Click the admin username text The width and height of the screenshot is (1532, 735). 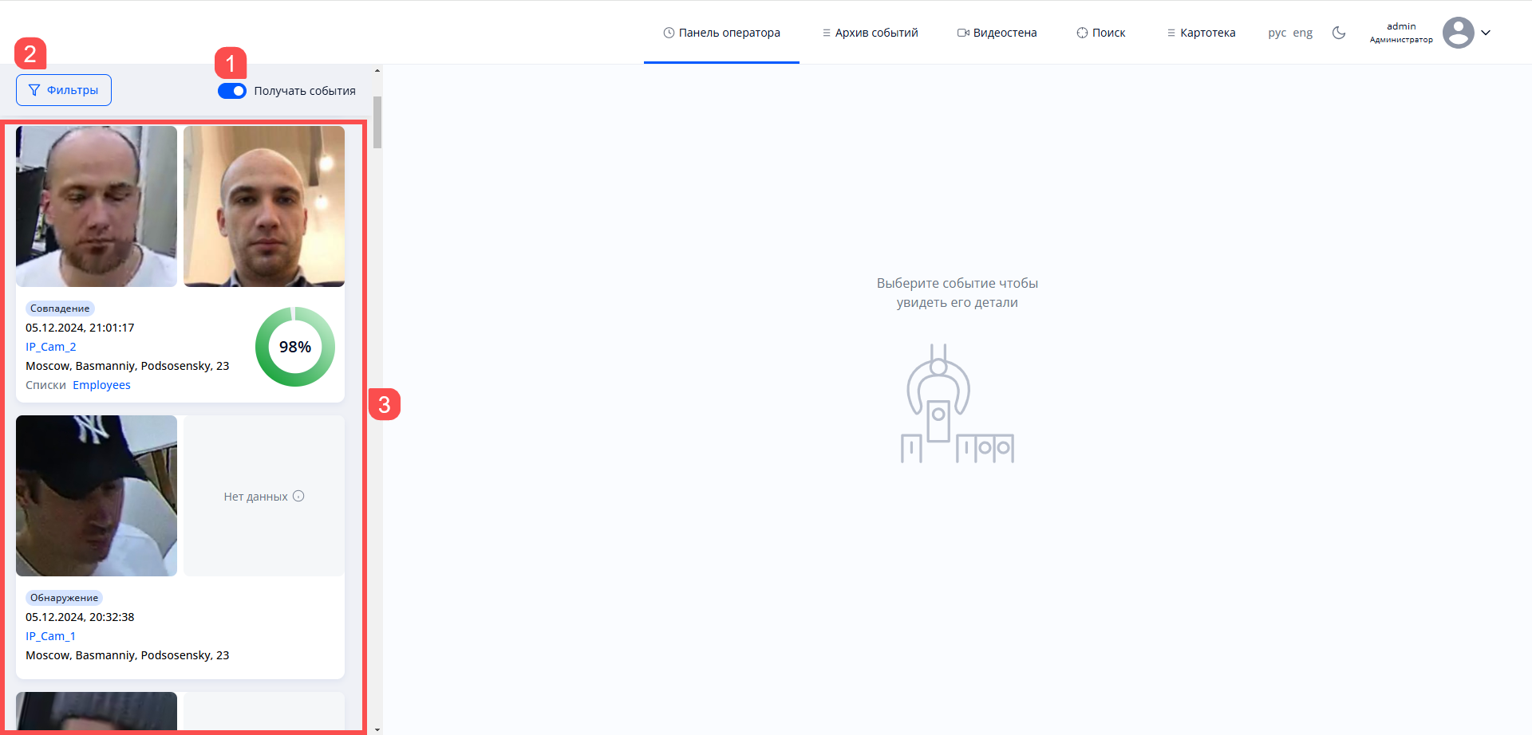(x=1401, y=26)
